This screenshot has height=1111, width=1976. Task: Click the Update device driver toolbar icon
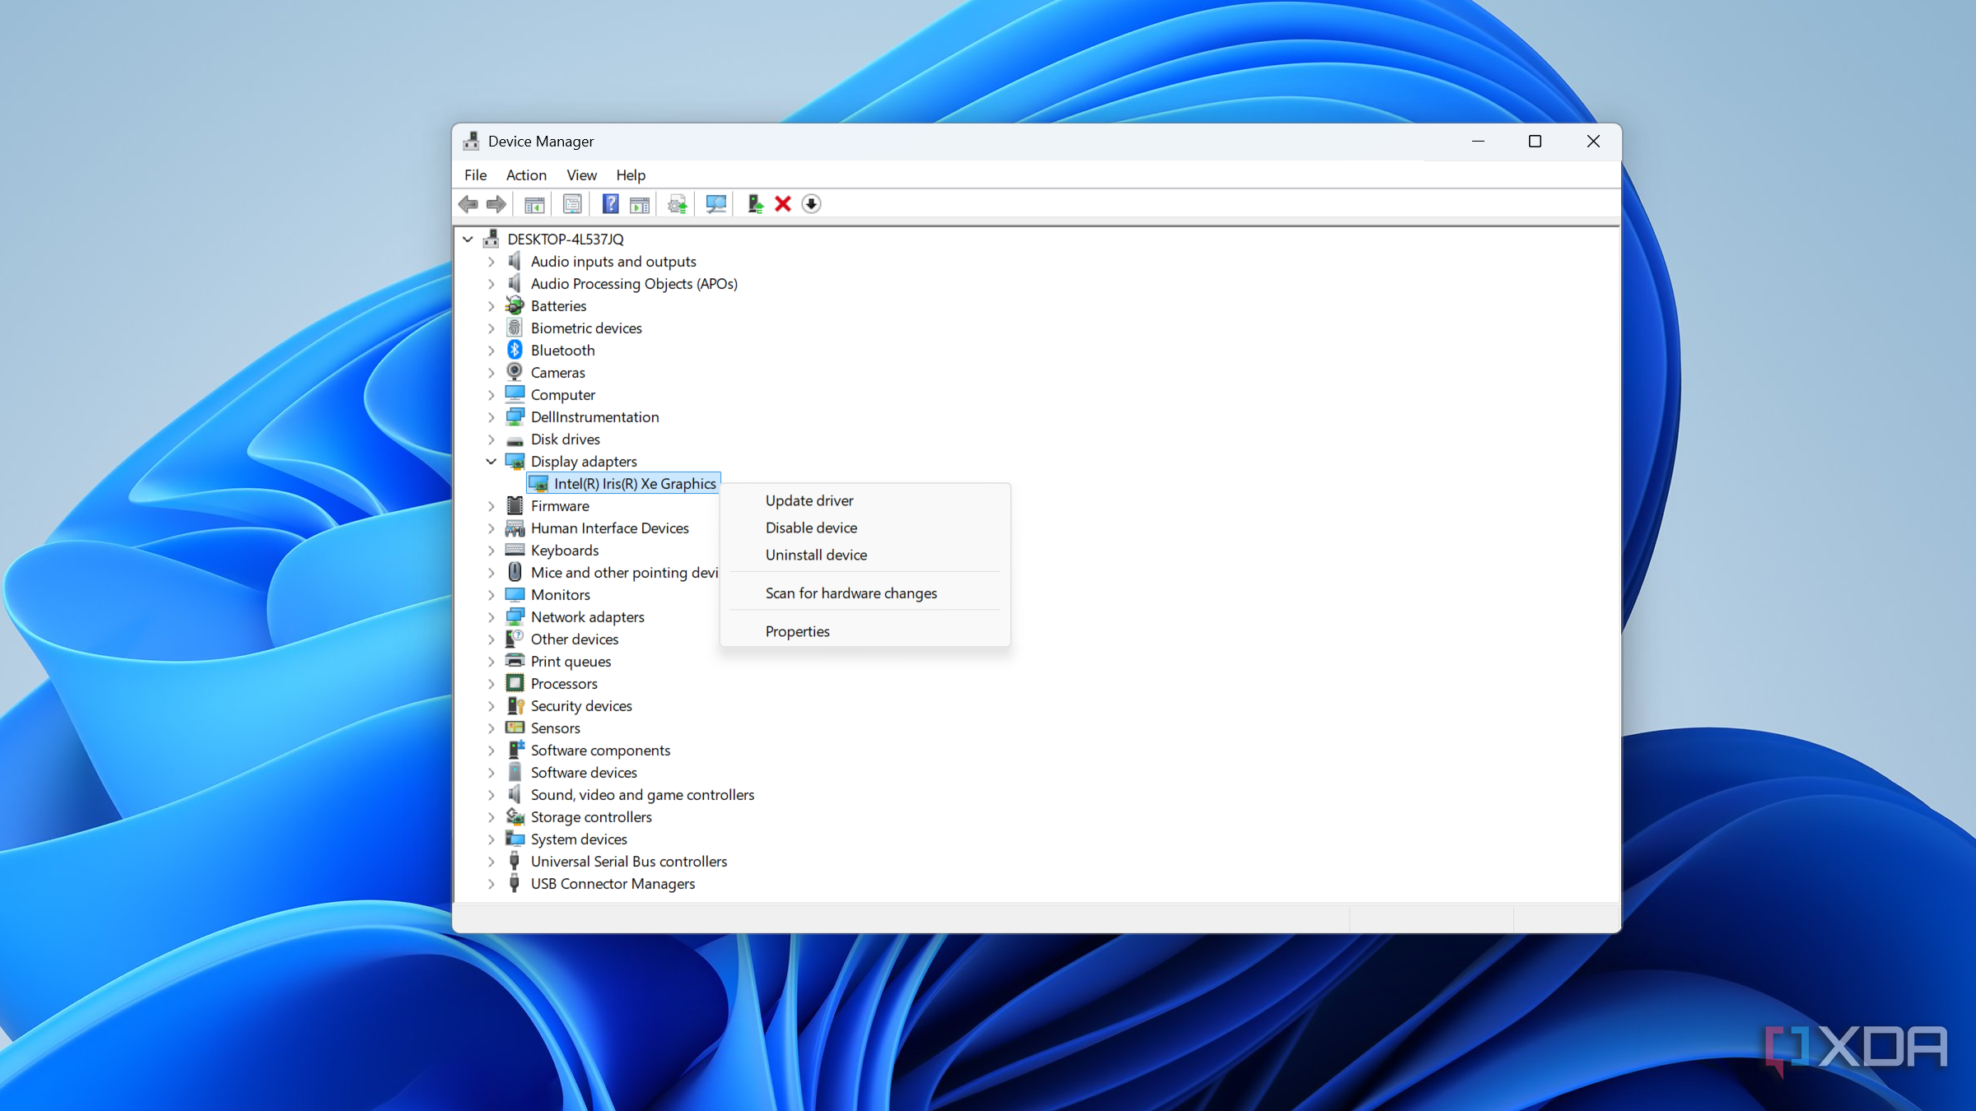[x=678, y=204]
